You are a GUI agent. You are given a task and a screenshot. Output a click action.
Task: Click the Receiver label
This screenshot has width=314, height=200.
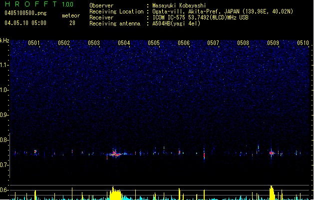pos(101,17)
